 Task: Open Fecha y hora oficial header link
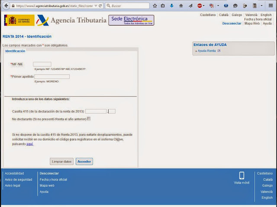(x=258, y=19)
